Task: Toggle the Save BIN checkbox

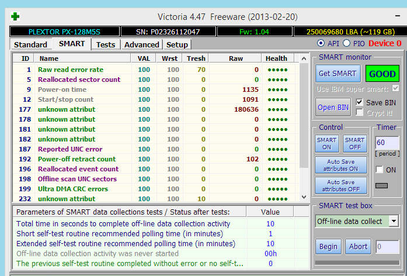Action: pyautogui.click(x=359, y=102)
